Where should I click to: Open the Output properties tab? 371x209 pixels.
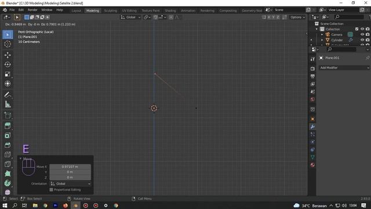pos(312,76)
